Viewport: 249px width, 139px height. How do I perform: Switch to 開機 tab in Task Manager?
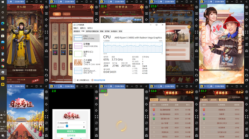pos(102,31)
